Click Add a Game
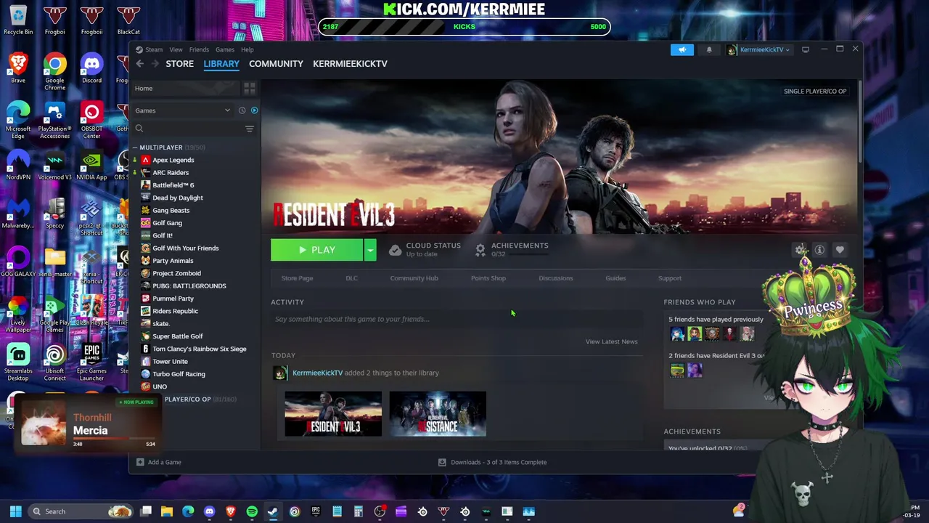The width and height of the screenshot is (929, 523). tap(159, 462)
